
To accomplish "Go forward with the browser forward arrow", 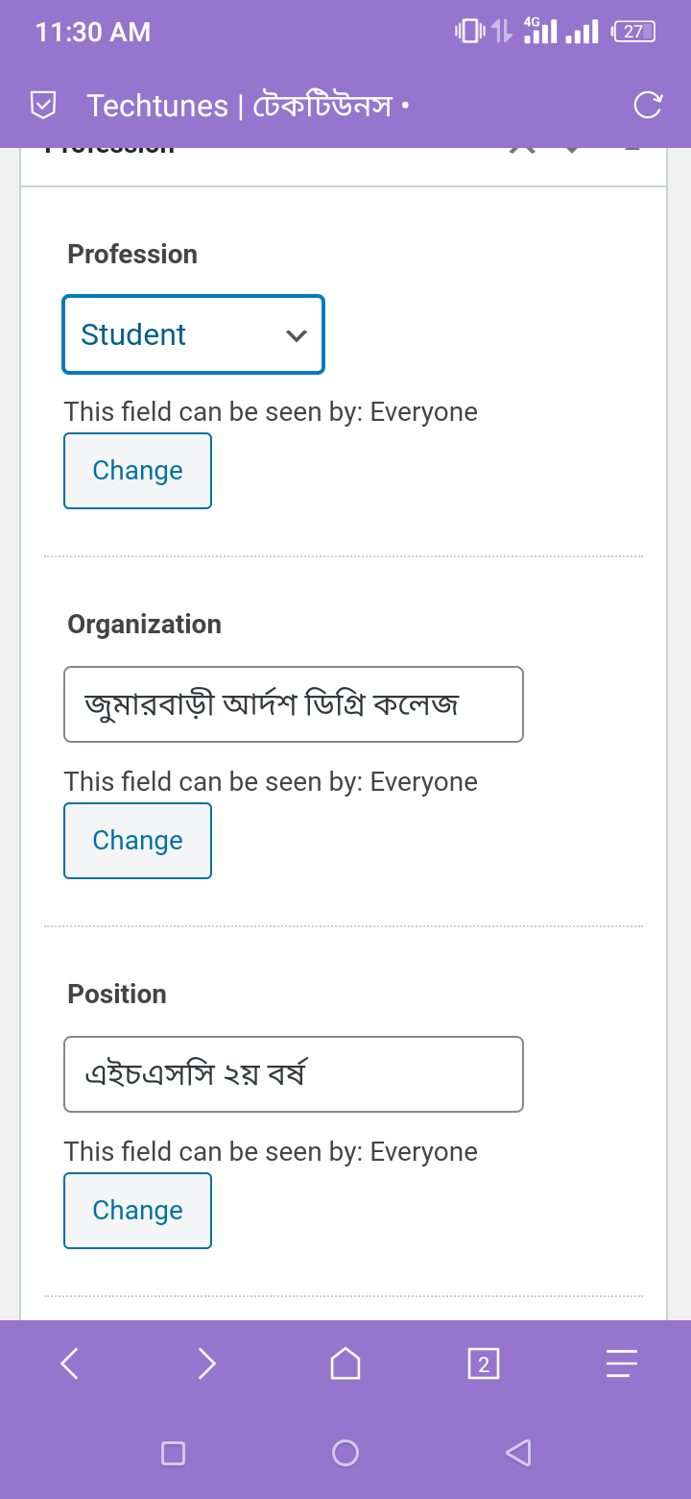I will [x=206, y=1364].
